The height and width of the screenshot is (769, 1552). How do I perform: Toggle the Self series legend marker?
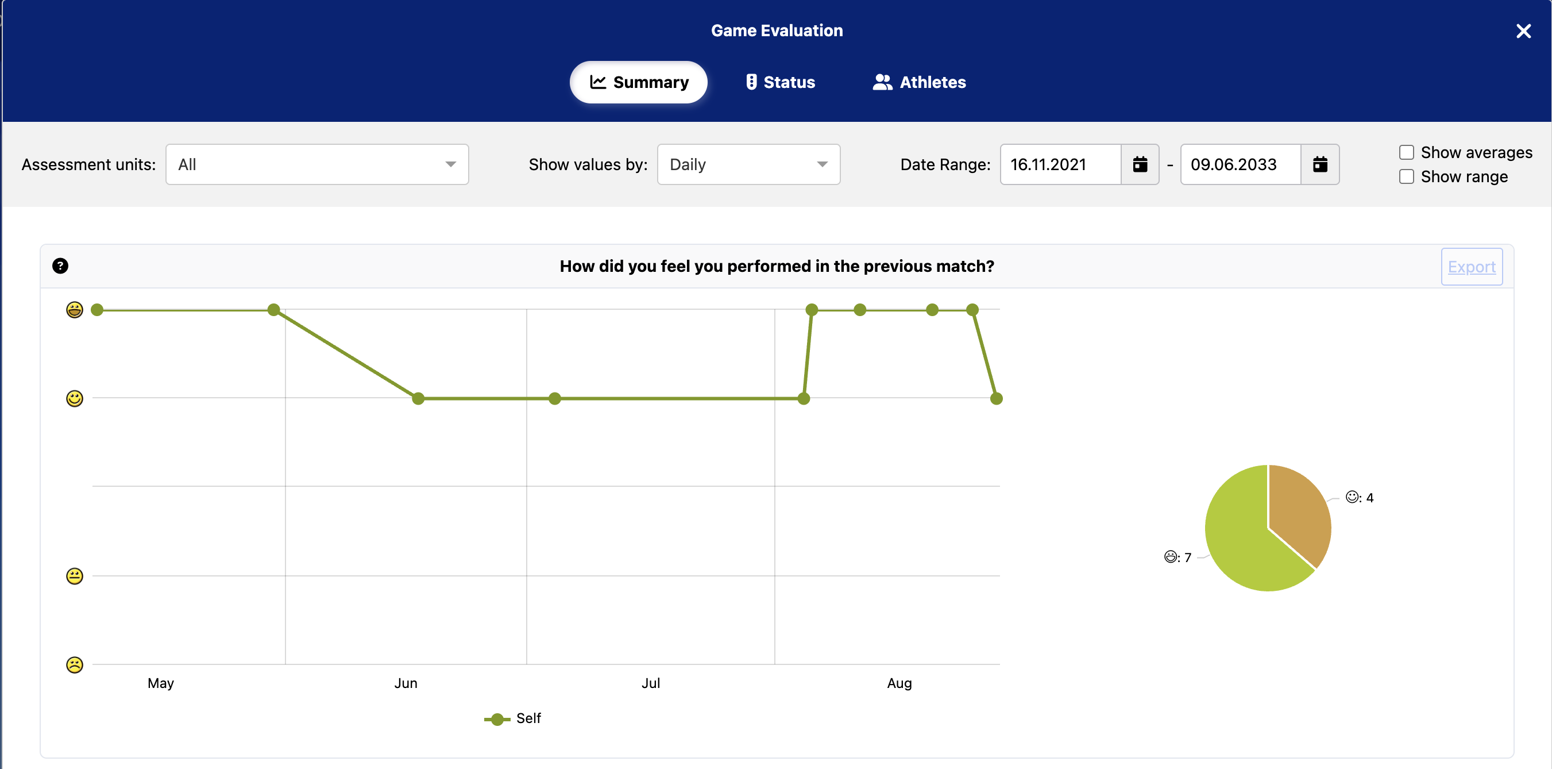click(497, 719)
